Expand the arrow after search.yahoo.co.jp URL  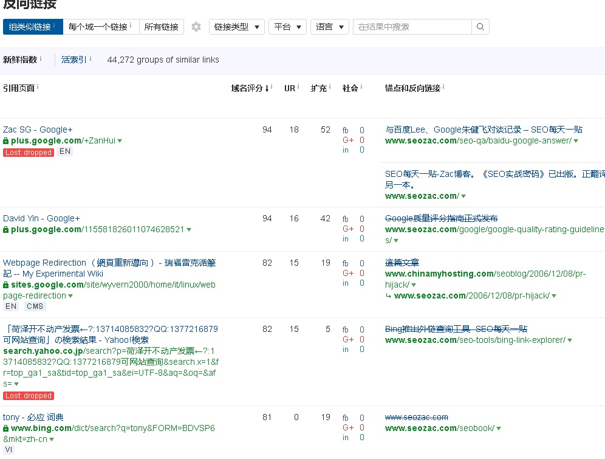tap(16, 384)
